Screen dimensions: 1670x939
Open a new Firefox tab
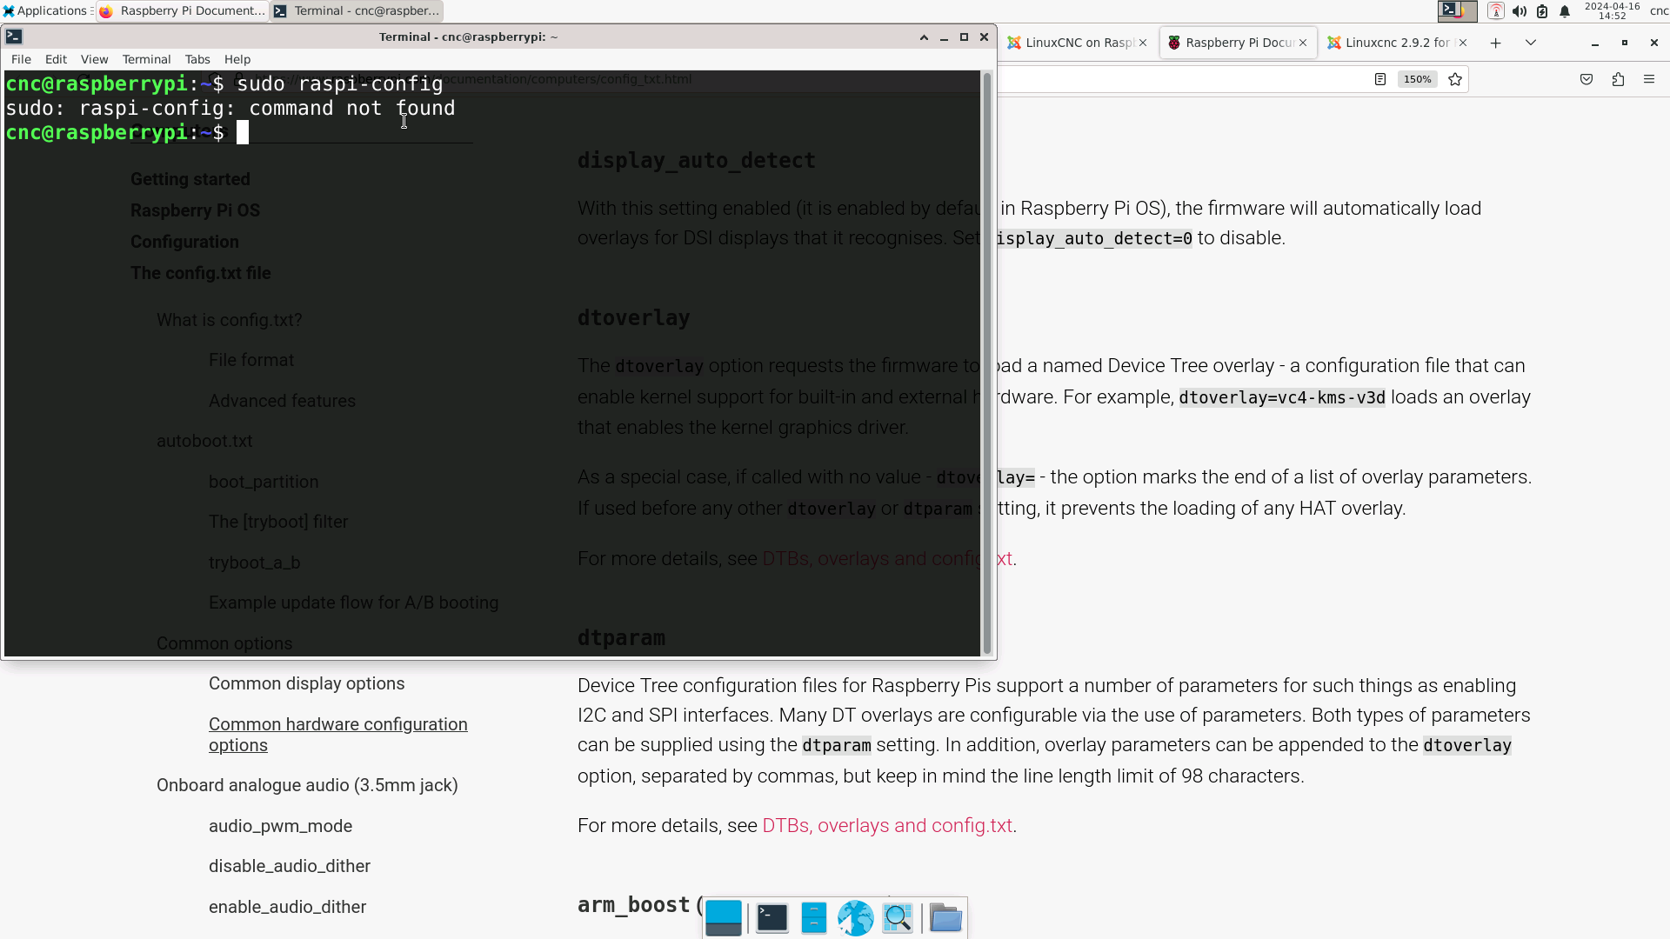[1496, 43]
